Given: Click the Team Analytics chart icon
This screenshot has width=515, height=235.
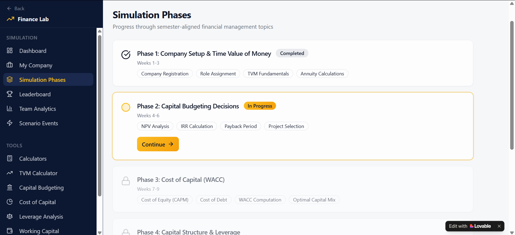Looking at the screenshot, I should pos(10,109).
